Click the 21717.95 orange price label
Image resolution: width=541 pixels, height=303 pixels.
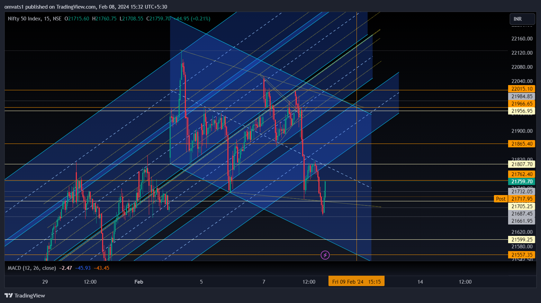[522, 199]
